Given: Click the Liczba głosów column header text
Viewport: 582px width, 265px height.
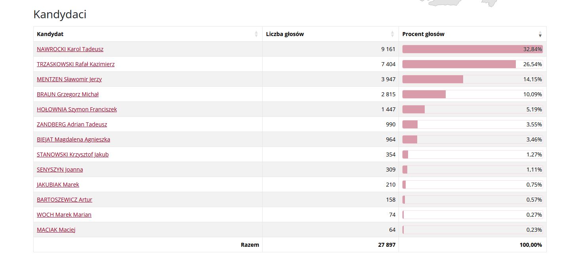Looking at the screenshot, I should tap(285, 34).
